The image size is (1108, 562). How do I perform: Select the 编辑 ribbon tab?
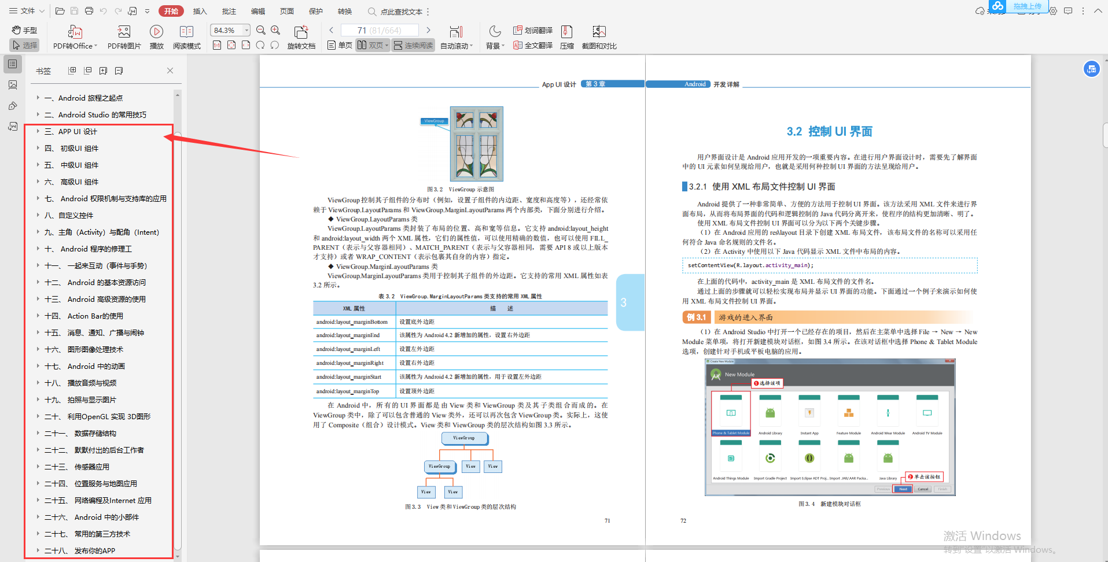point(257,11)
